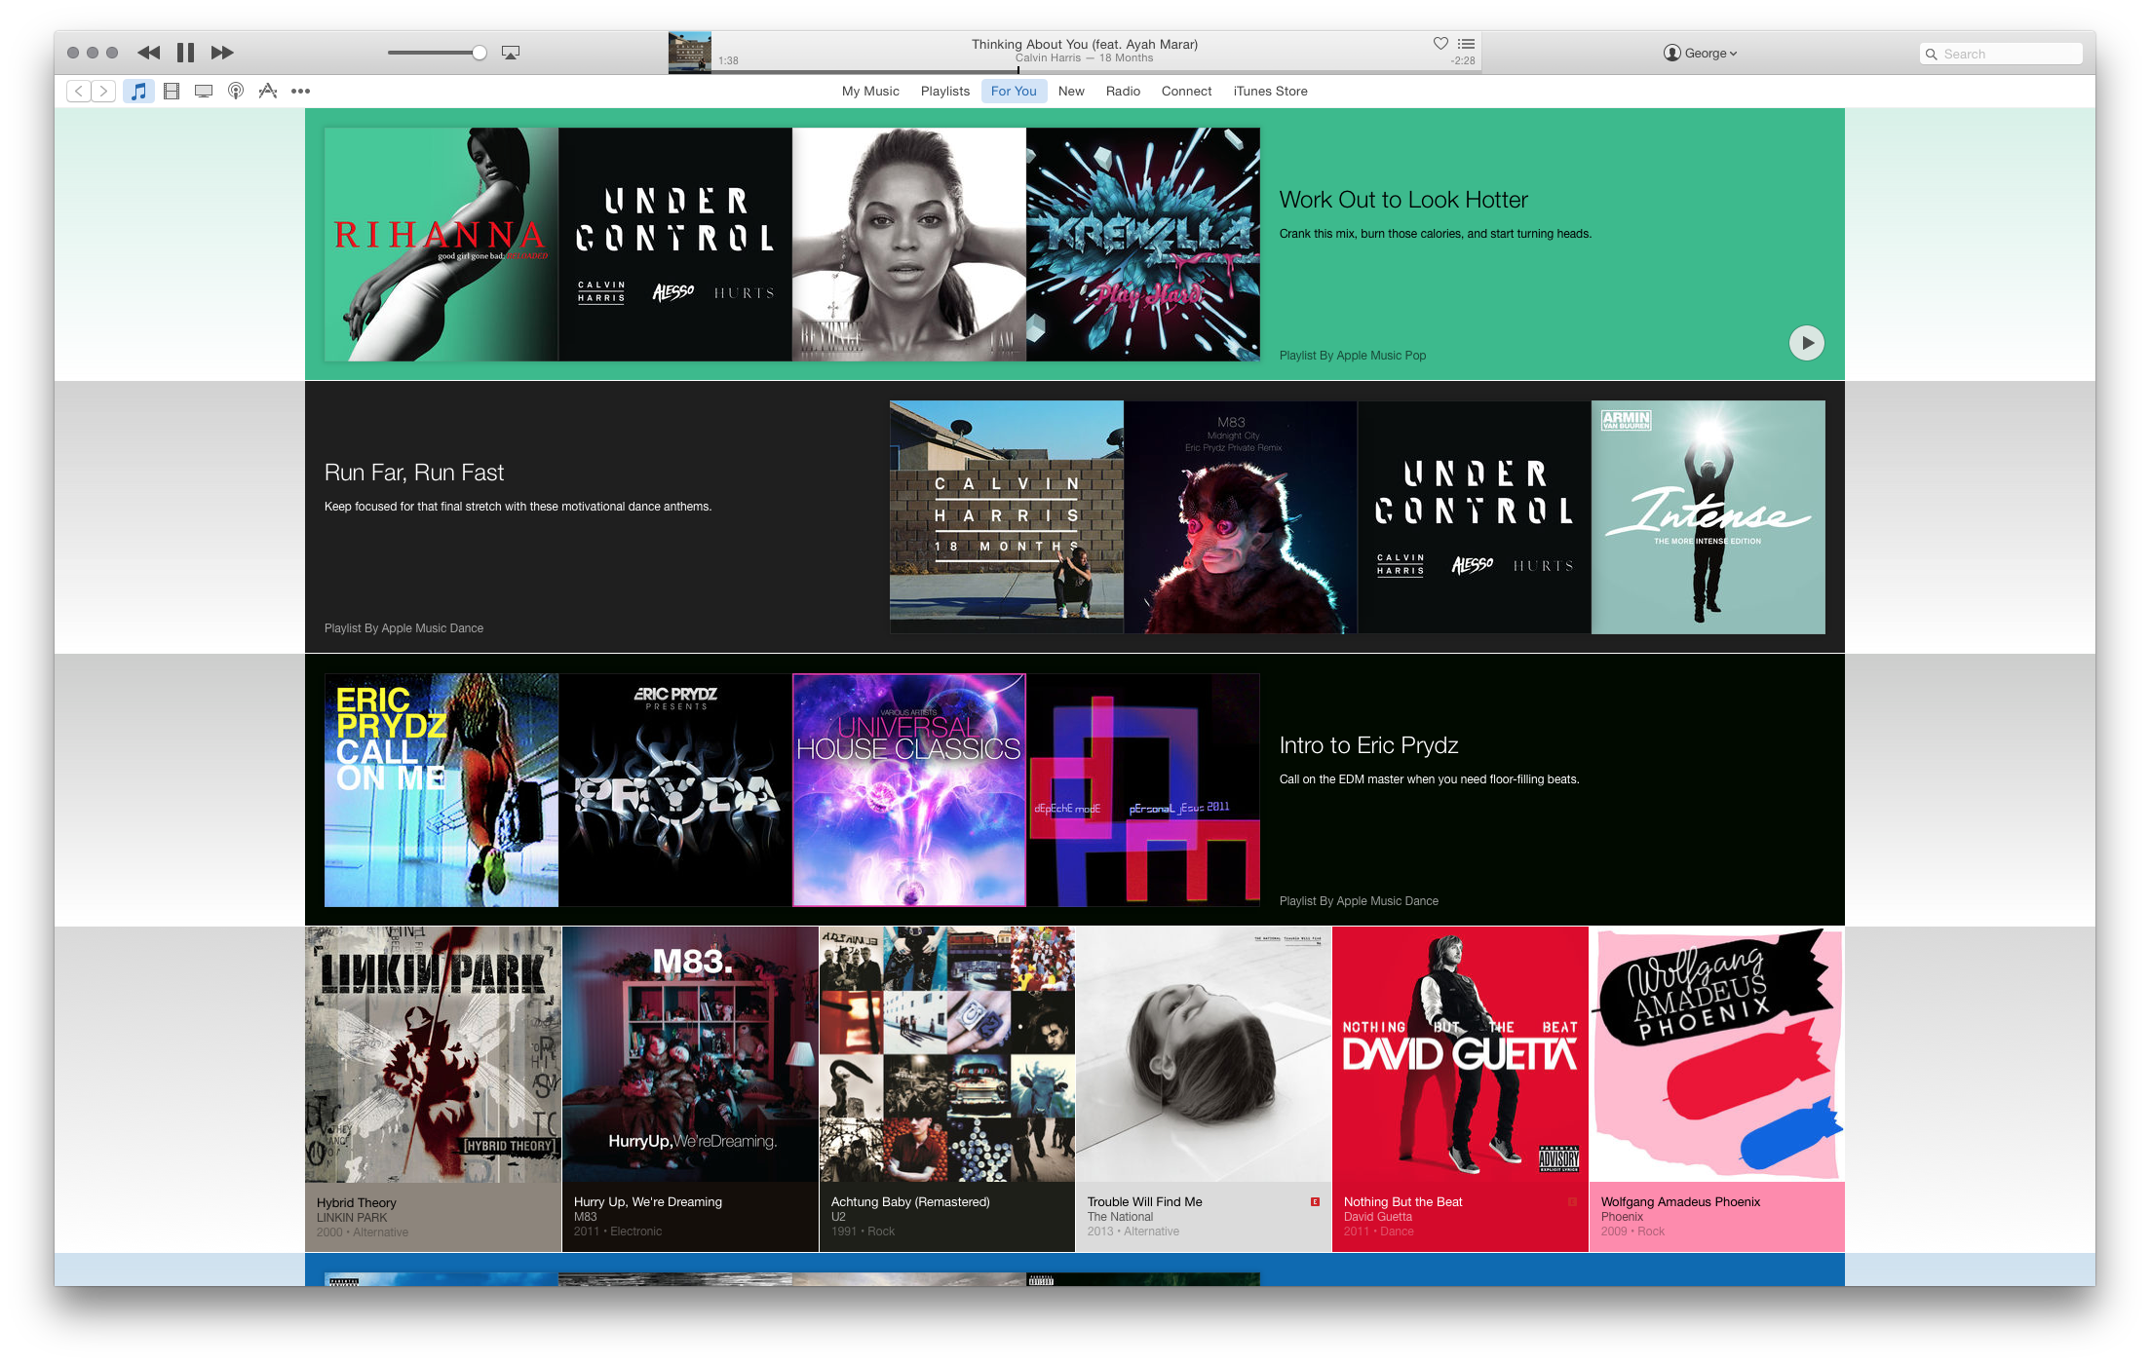Switch to the Playlists tab
The height and width of the screenshot is (1364, 2150).
click(x=945, y=91)
